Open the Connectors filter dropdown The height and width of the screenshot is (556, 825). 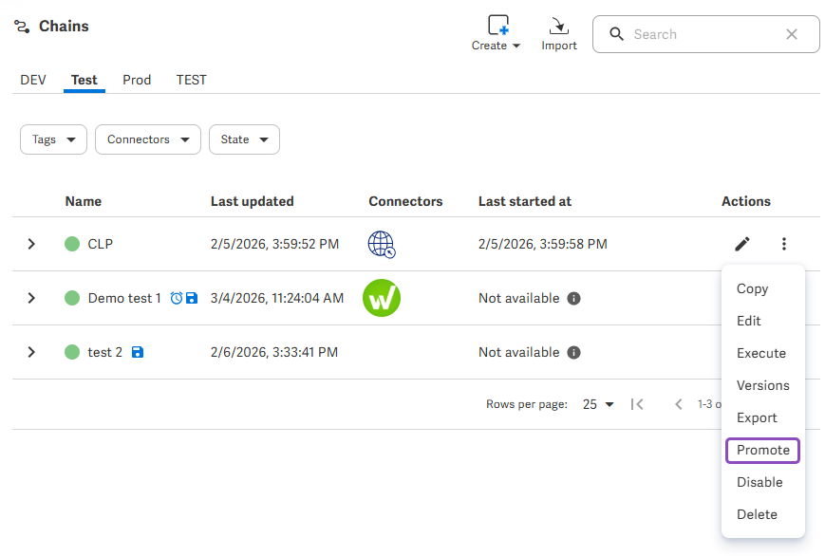148,139
